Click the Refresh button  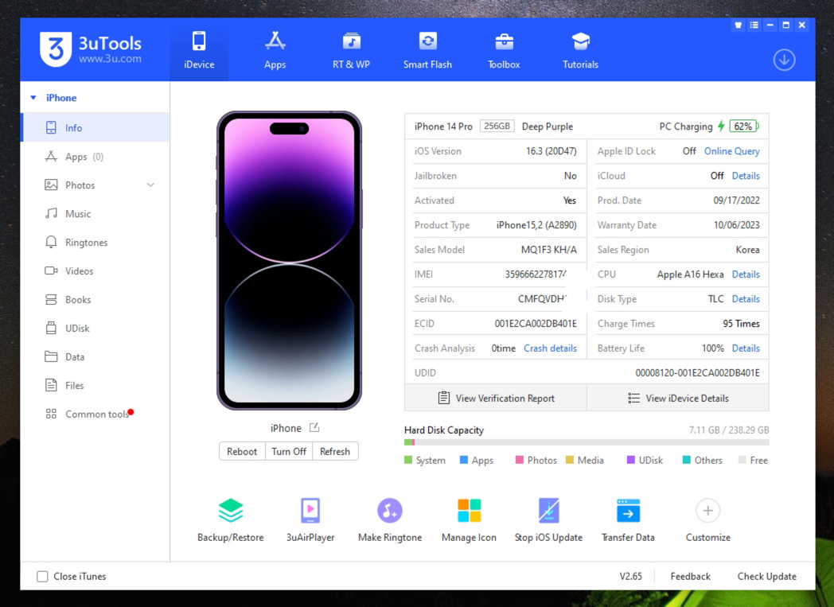pos(335,451)
